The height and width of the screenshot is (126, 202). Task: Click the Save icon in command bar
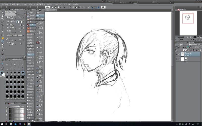point(58,7)
